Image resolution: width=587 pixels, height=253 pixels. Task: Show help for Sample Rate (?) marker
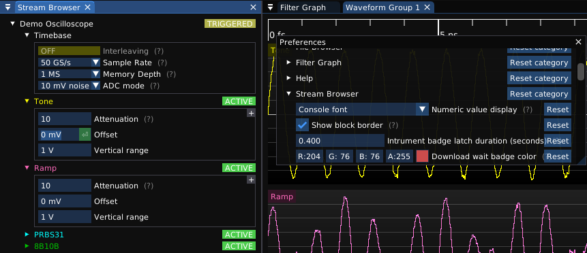coord(162,63)
